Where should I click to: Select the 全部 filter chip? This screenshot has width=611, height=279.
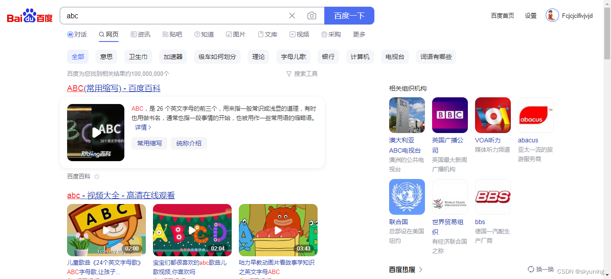(78, 57)
